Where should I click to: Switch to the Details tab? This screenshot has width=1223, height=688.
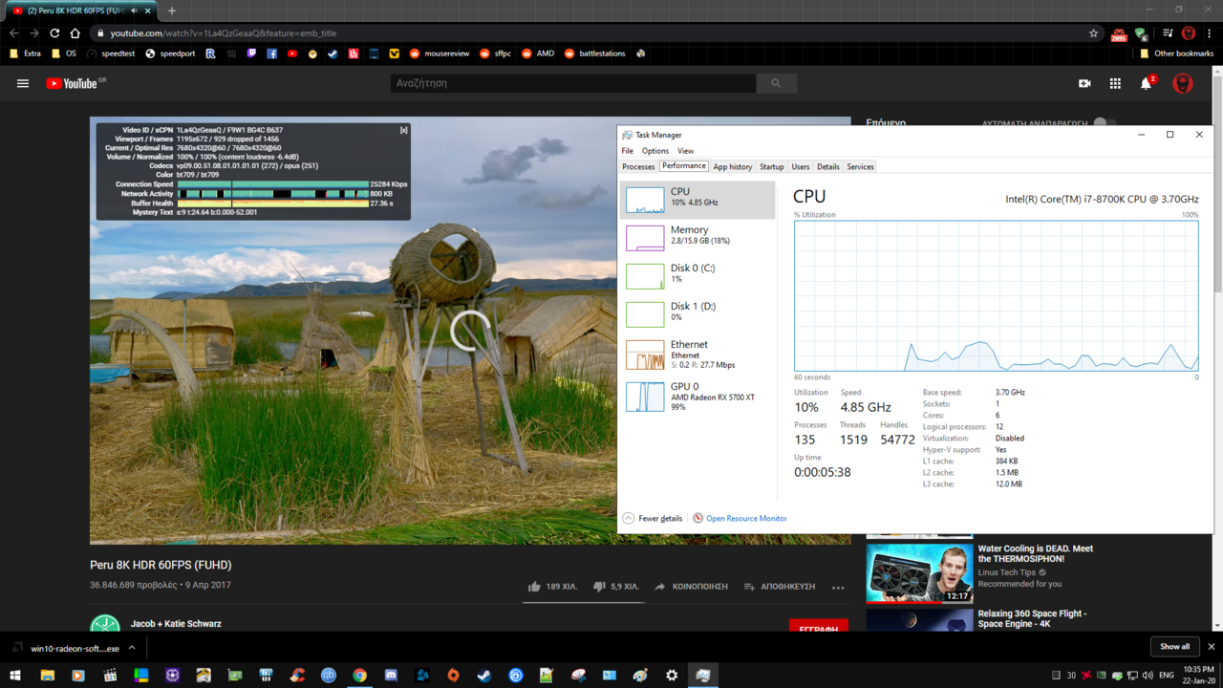click(x=828, y=167)
